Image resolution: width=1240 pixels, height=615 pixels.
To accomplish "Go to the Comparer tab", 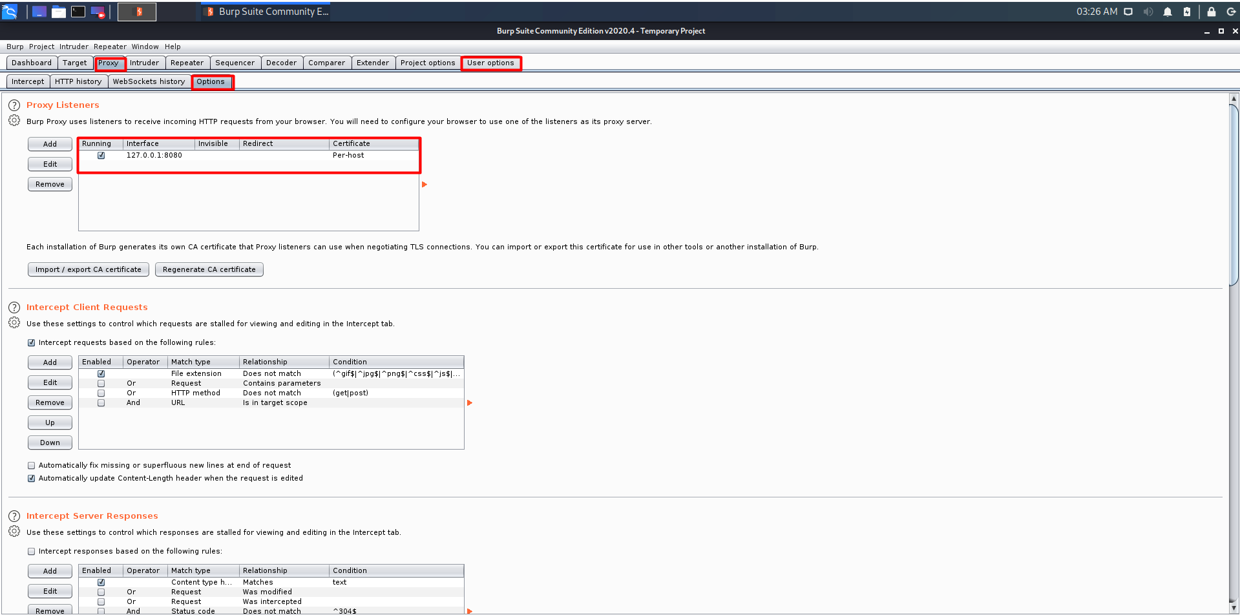I will coord(327,63).
